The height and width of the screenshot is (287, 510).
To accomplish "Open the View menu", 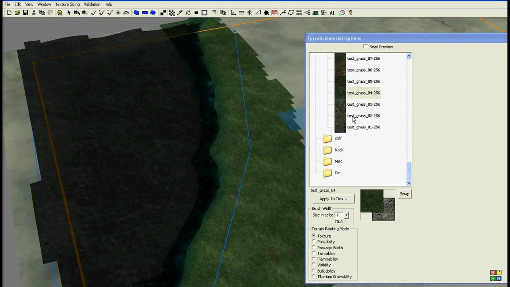I will [x=29, y=4].
